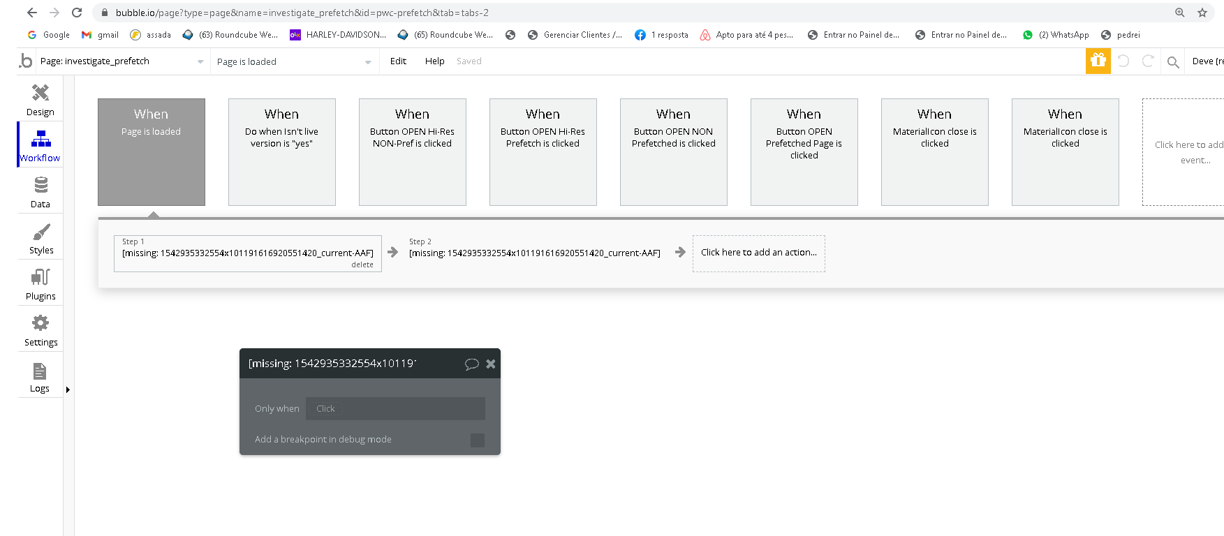Open the gift box icon
The width and height of the screenshot is (1224, 536).
(x=1098, y=61)
